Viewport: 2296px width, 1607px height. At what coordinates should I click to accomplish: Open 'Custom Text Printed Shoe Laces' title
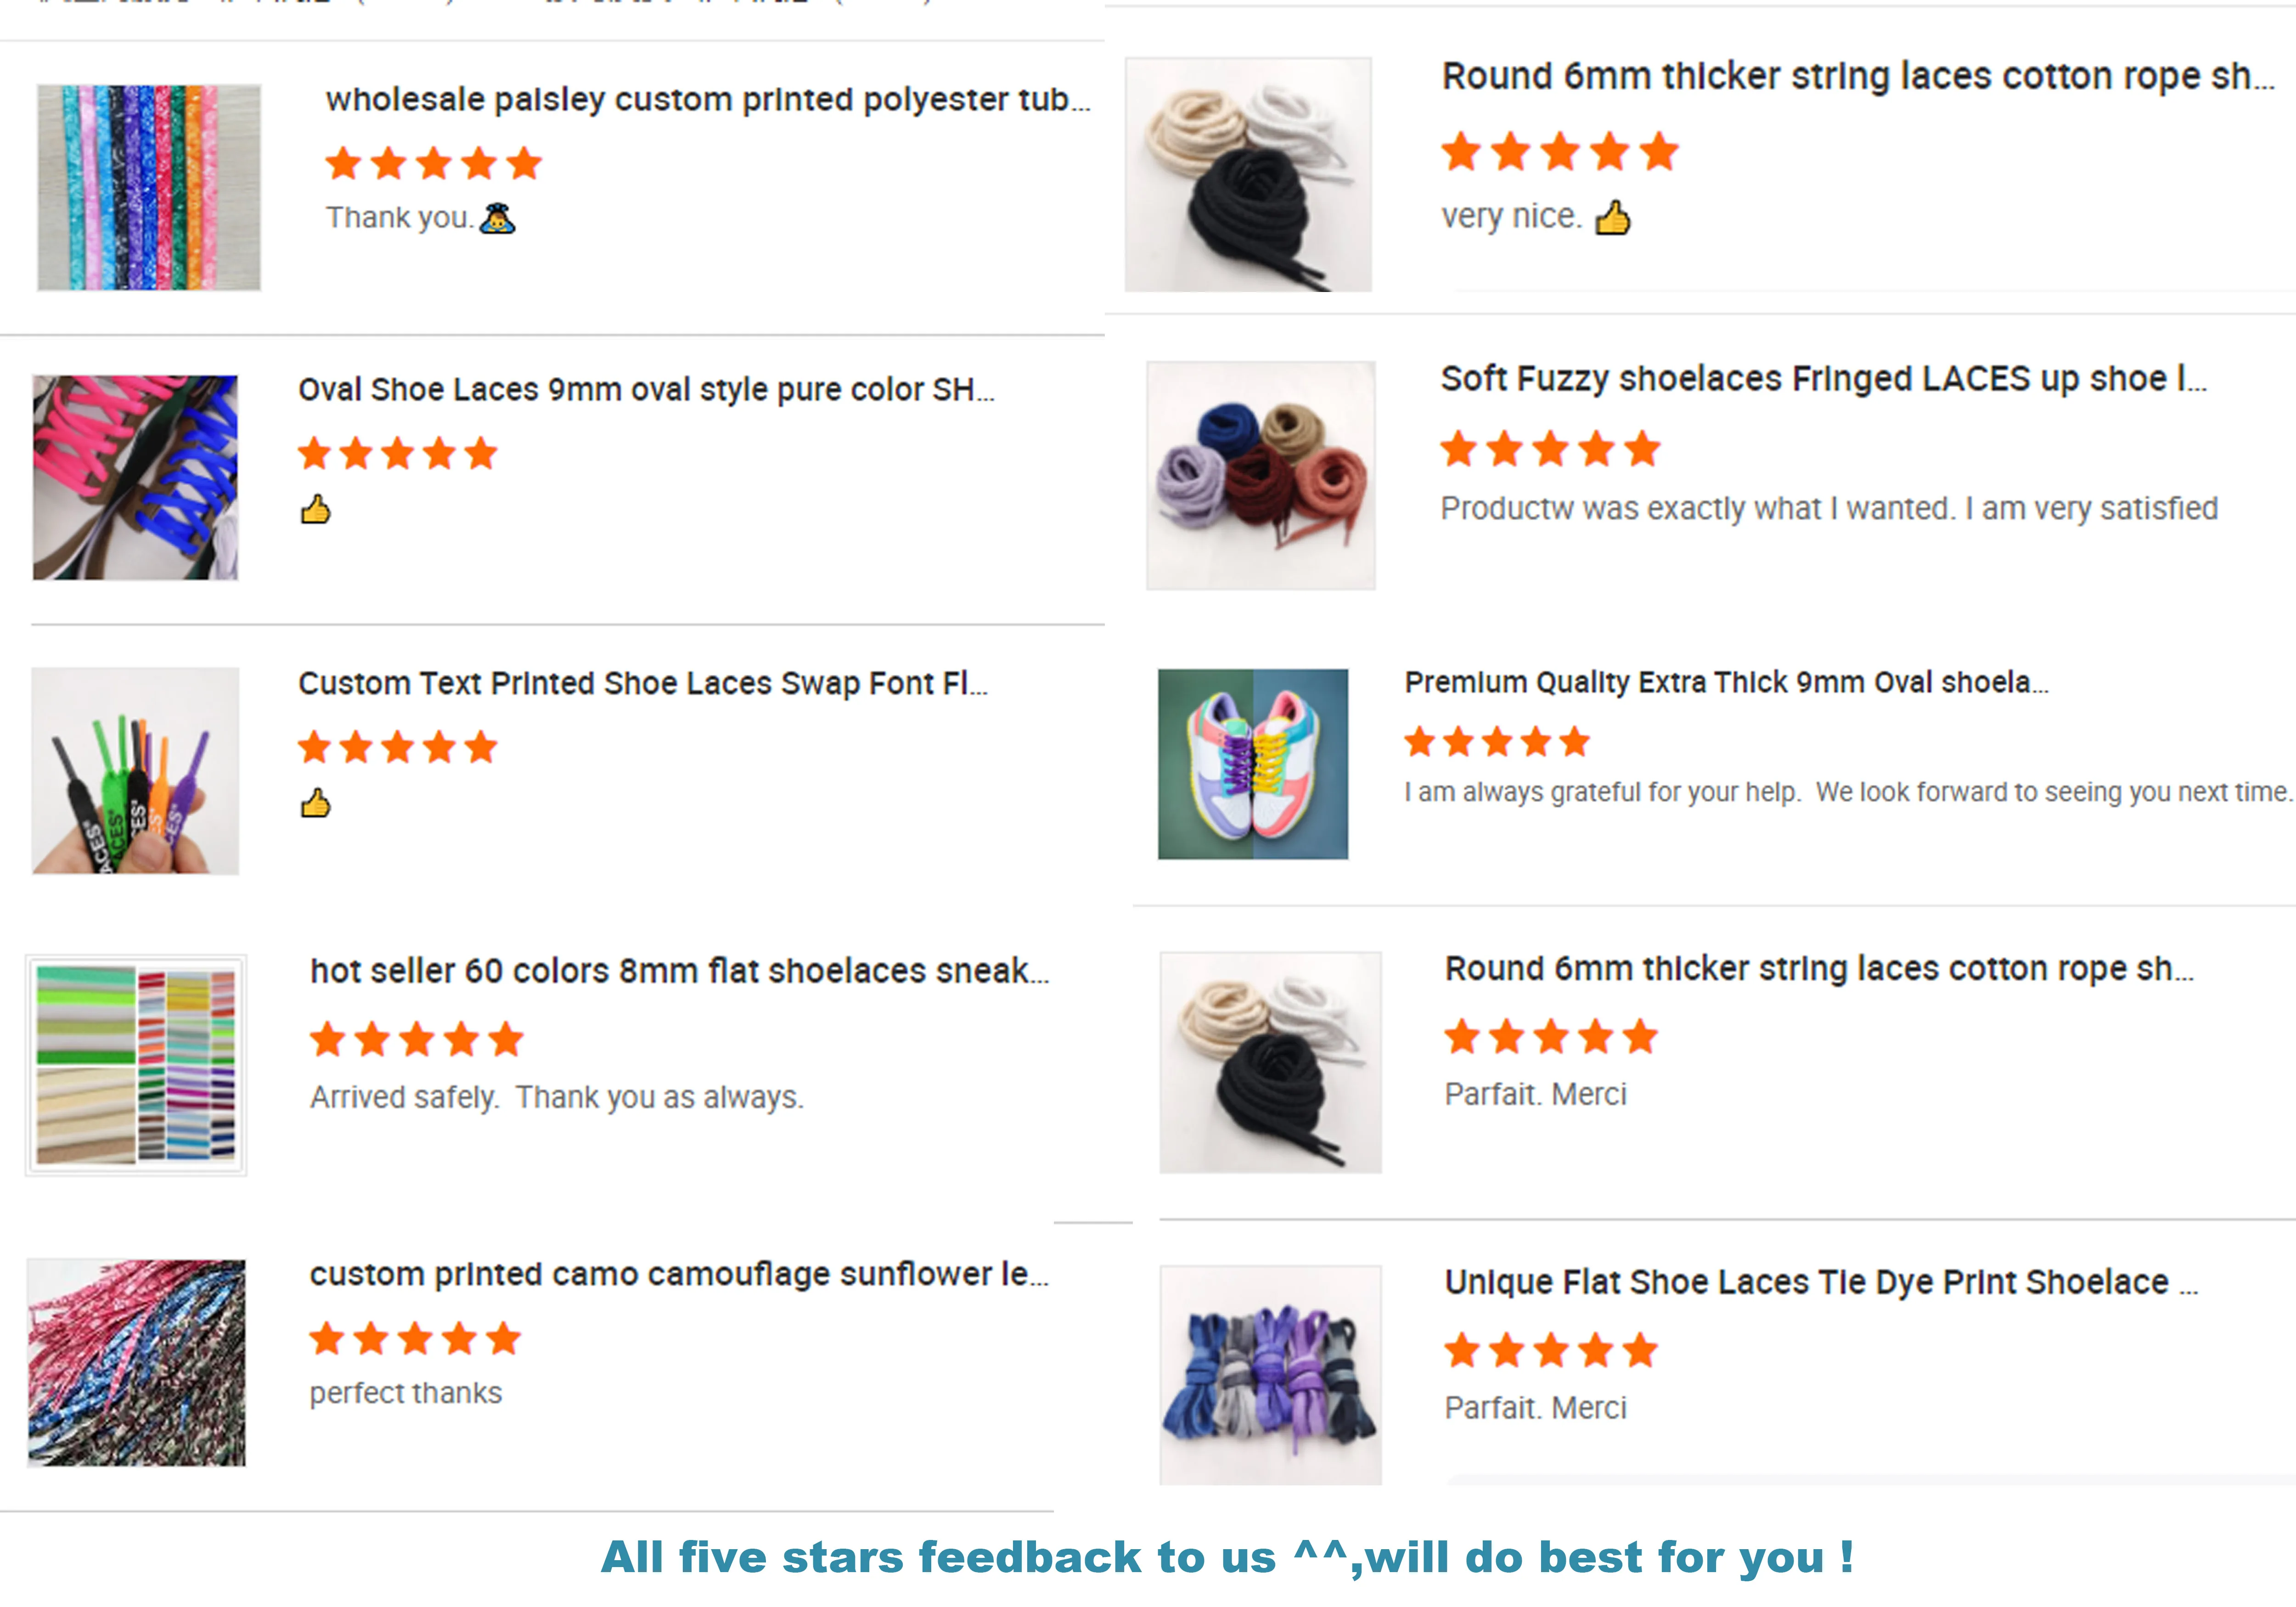643,683
